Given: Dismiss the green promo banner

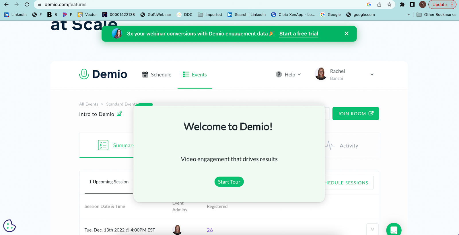Looking at the screenshot, I should [347, 33].
